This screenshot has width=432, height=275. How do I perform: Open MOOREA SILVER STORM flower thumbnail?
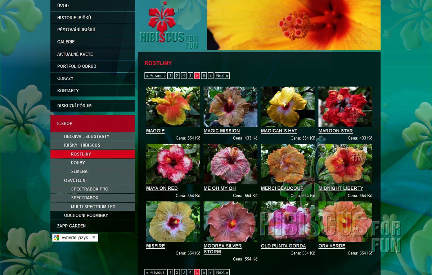pyautogui.click(x=230, y=222)
